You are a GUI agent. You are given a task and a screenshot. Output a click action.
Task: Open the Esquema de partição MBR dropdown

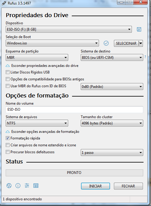tap(37, 57)
